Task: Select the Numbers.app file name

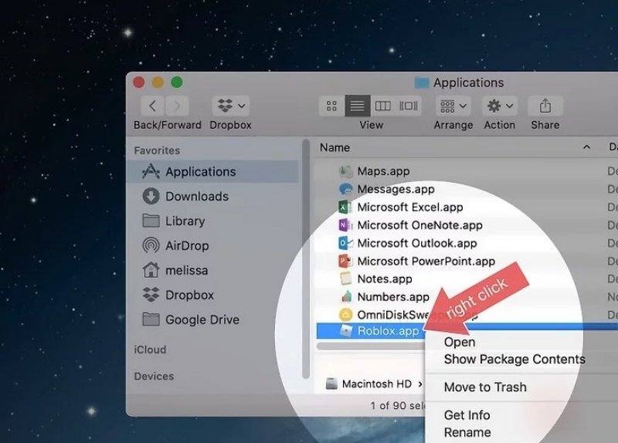Action: tap(393, 296)
